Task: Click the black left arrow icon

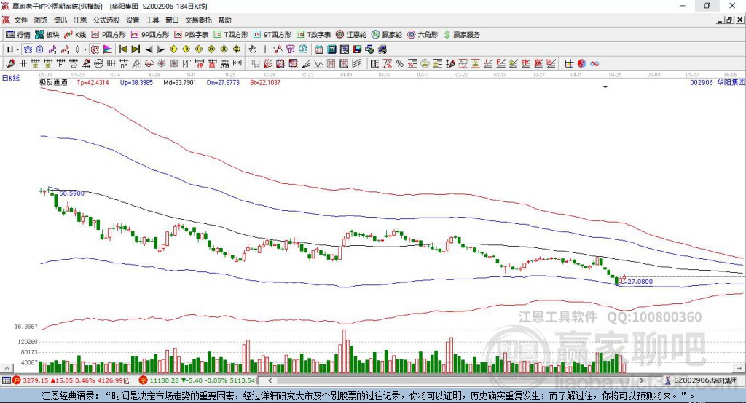Action: click(x=149, y=49)
